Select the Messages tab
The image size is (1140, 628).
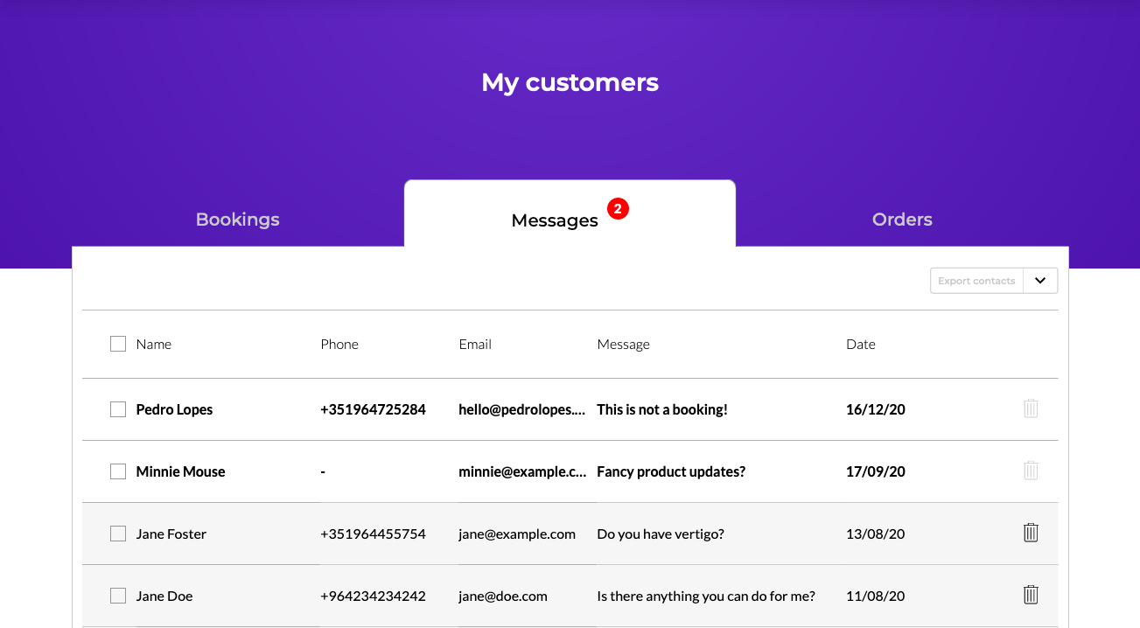pyautogui.click(x=555, y=220)
